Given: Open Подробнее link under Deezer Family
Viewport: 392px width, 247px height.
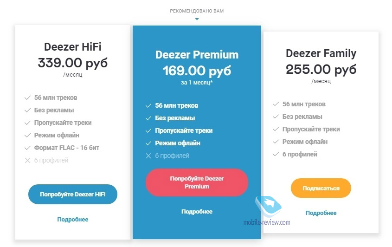Looking at the screenshot, I should (321, 213).
